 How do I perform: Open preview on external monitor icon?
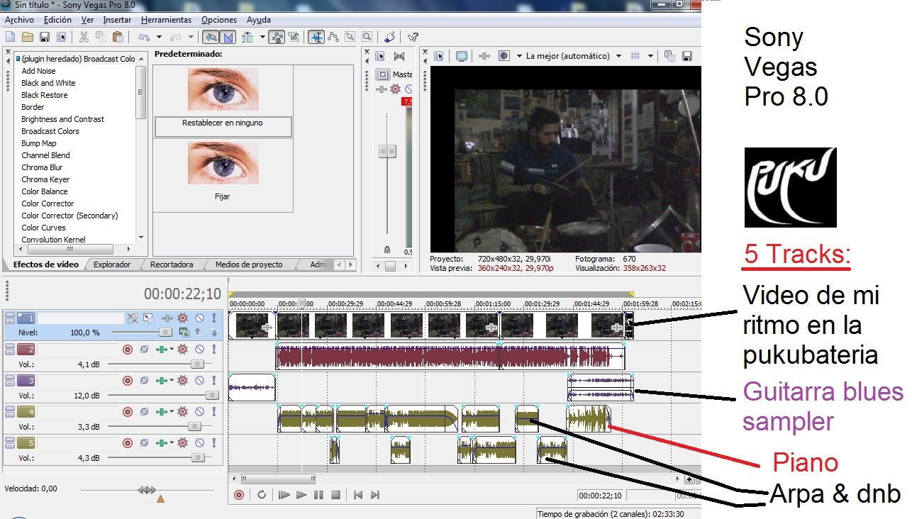[462, 56]
